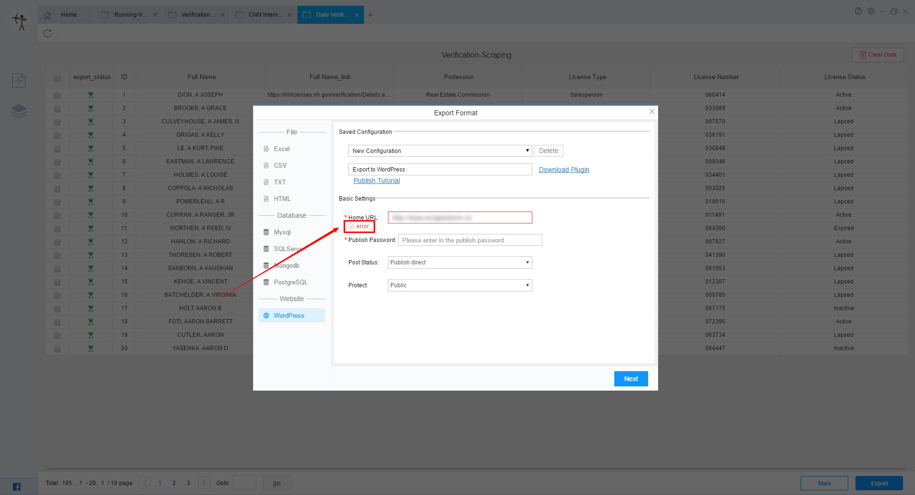
Task: Close the CNN Intern... tab
Action: coord(290,15)
